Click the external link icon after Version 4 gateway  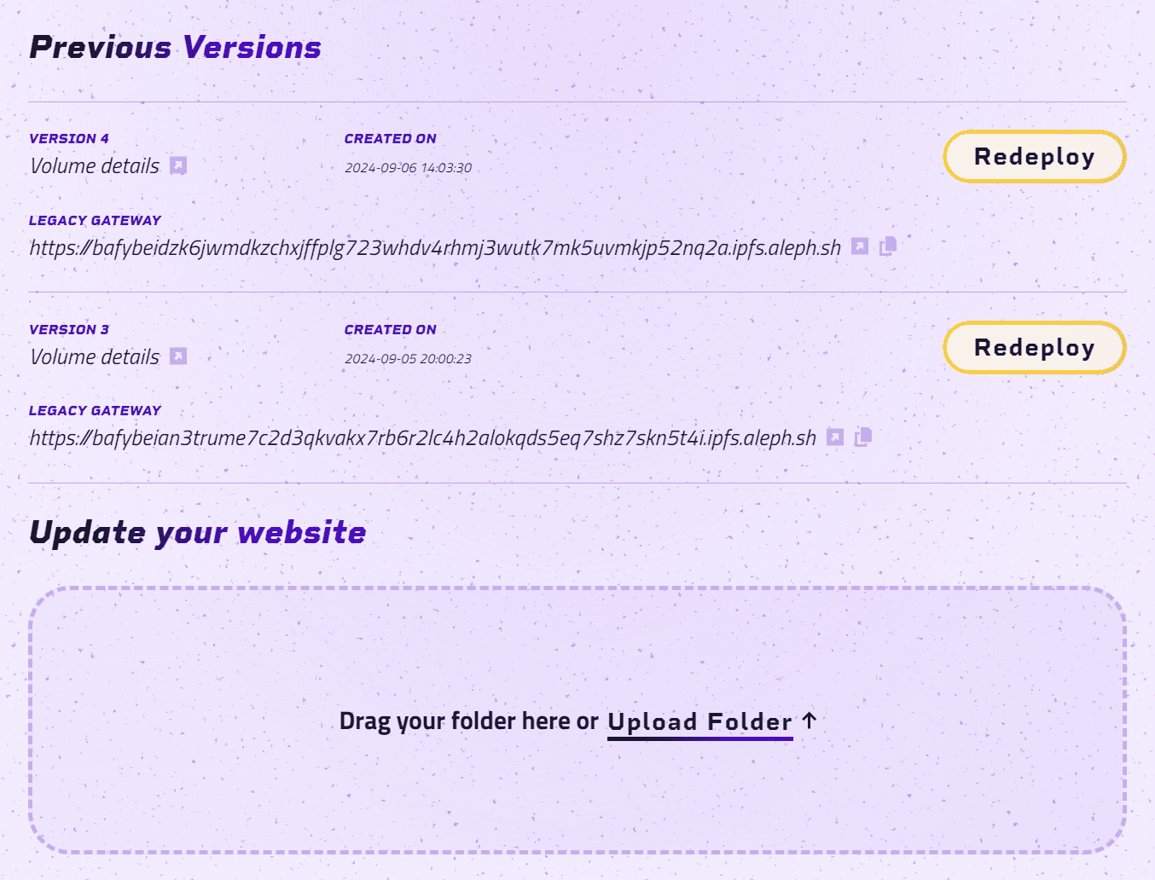coord(860,246)
